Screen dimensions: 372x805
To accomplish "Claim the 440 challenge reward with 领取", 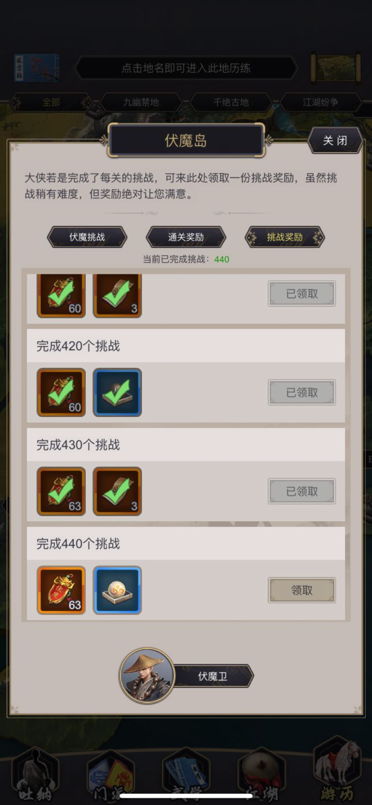I will pos(302,590).
